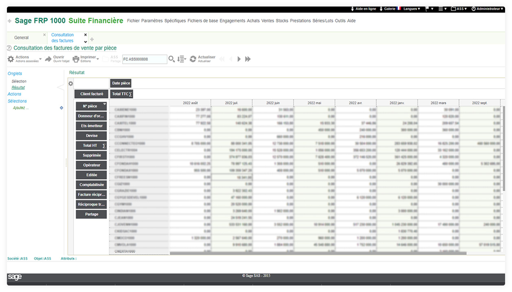Click the Partage field button
The image size is (512, 292).
pyautogui.click(x=91, y=214)
